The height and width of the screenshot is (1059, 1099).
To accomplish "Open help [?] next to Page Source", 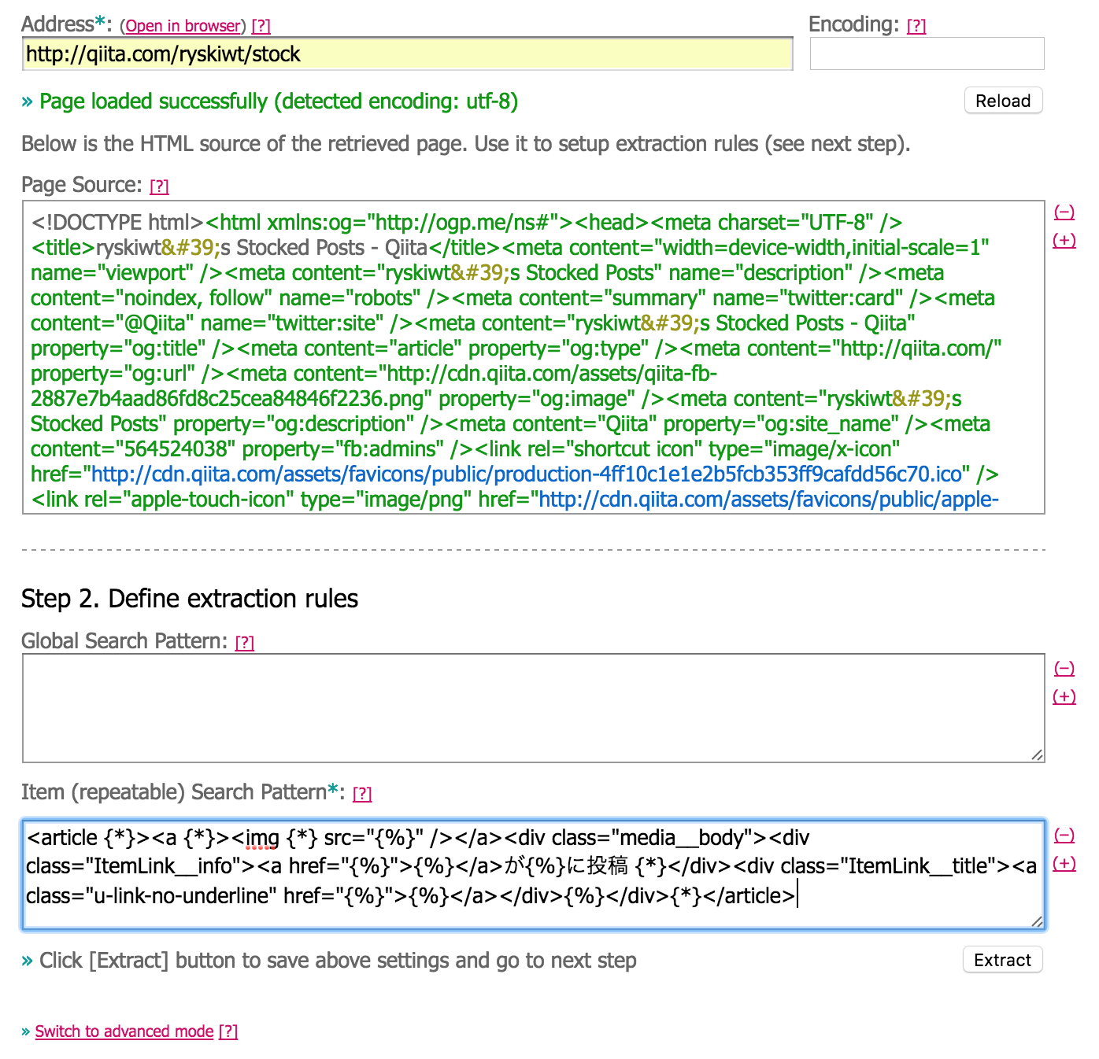I will click(159, 186).
